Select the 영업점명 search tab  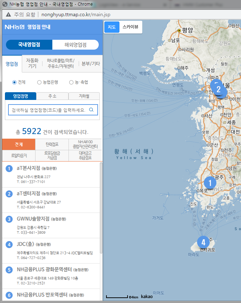20,96
